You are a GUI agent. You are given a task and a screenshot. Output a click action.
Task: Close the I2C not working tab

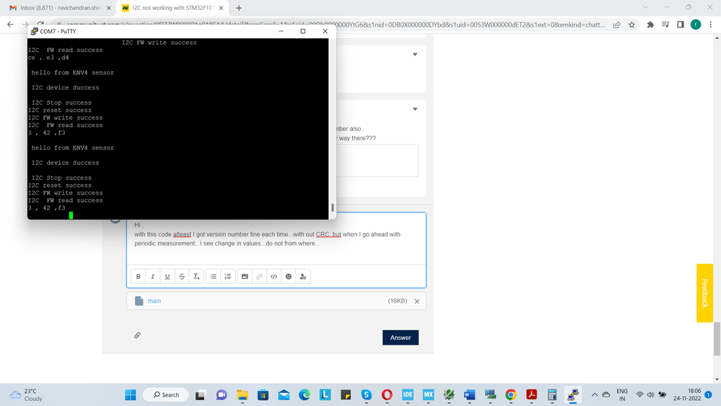221,8
